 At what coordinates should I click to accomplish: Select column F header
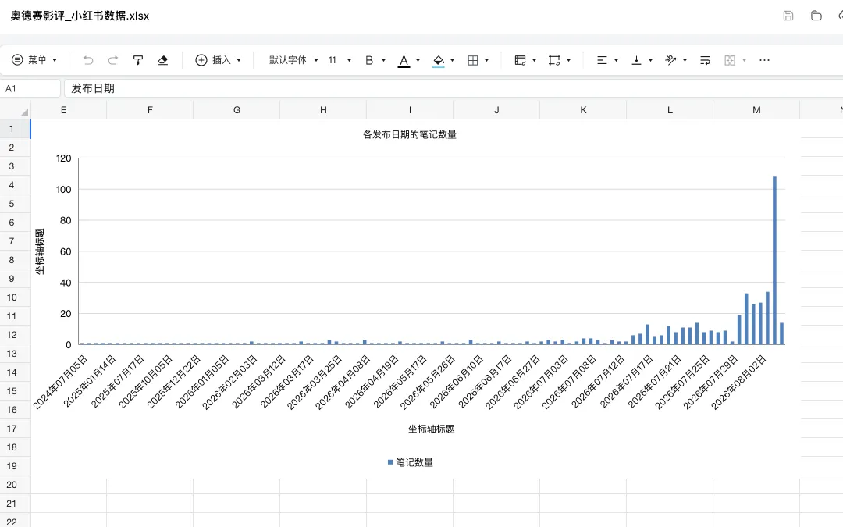tap(150, 110)
